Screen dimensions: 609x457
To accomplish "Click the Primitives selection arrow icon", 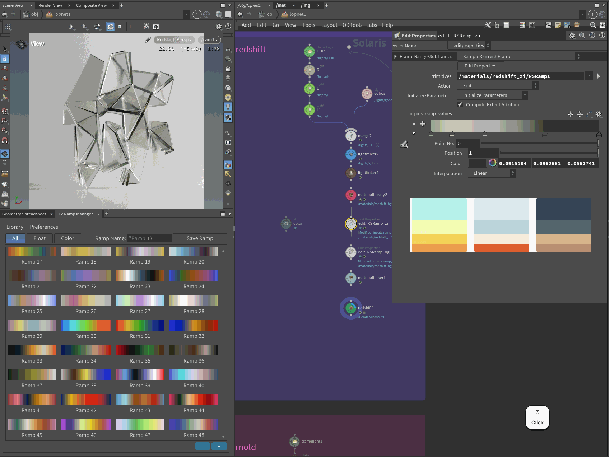I will pyautogui.click(x=599, y=76).
